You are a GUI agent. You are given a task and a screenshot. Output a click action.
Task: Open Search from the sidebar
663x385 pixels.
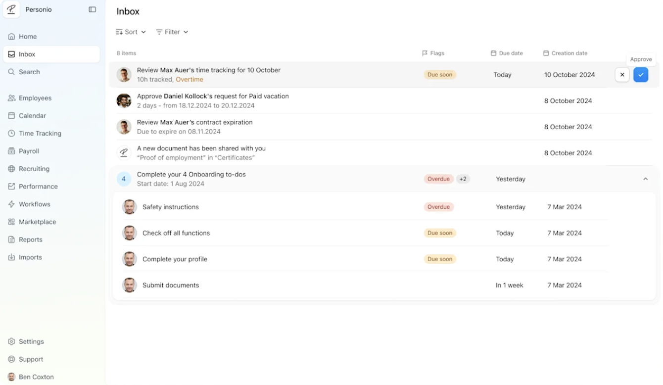click(29, 72)
